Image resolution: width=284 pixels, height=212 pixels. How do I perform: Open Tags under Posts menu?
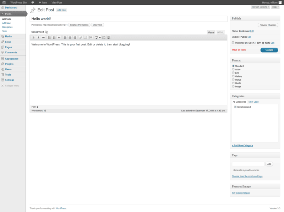(x=4, y=31)
